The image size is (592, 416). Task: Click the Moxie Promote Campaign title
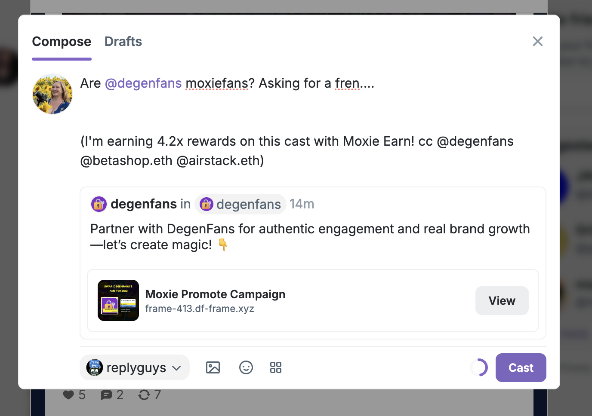(215, 294)
